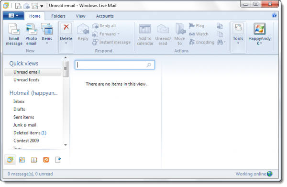287x187 pixels.
Task: Choose Reply all in Respond group
Action: (x=104, y=26)
